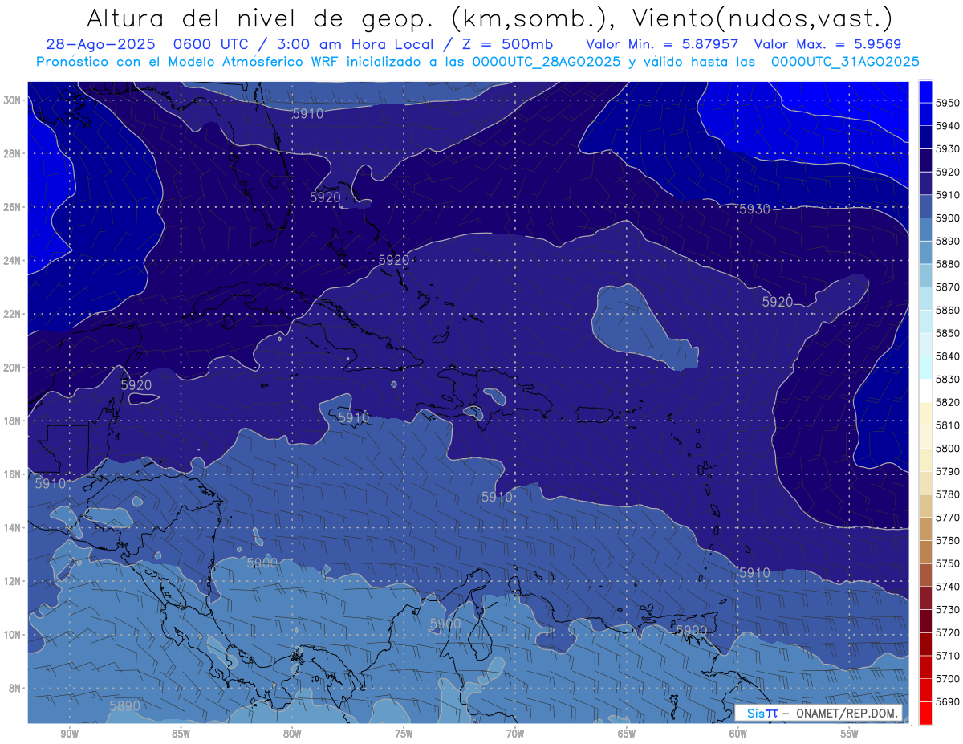Click the '85W' longitude axis label
The image size is (963, 744).
[x=181, y=732]
